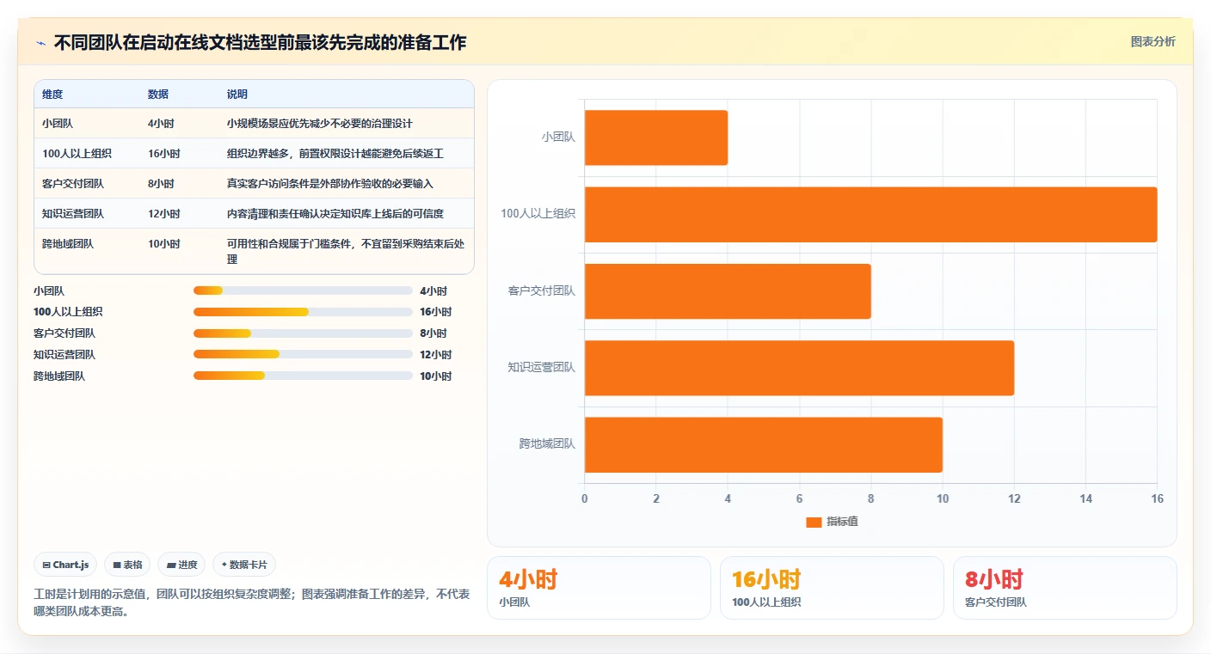1211x654 pixels.
Task: Select the Chart.js tag chip
Action: [x=65, y=565]
